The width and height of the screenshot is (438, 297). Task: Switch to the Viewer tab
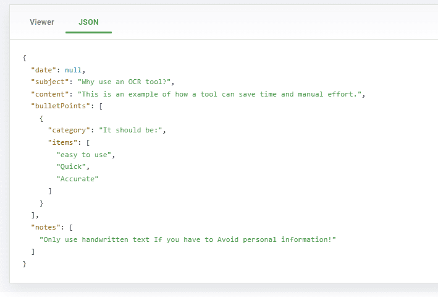pyautogui.click(x=42, y=22)
